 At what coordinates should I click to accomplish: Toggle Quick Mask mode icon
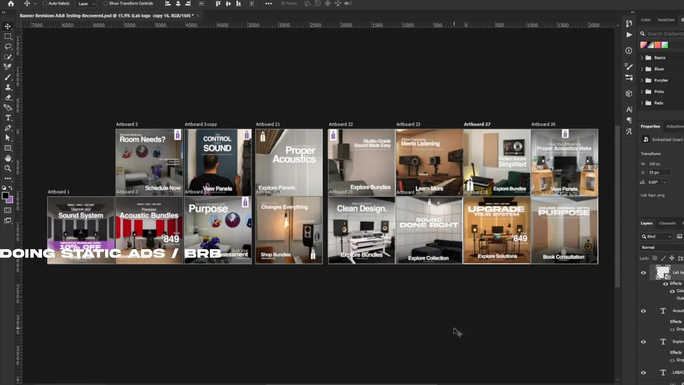pos(8,210)
